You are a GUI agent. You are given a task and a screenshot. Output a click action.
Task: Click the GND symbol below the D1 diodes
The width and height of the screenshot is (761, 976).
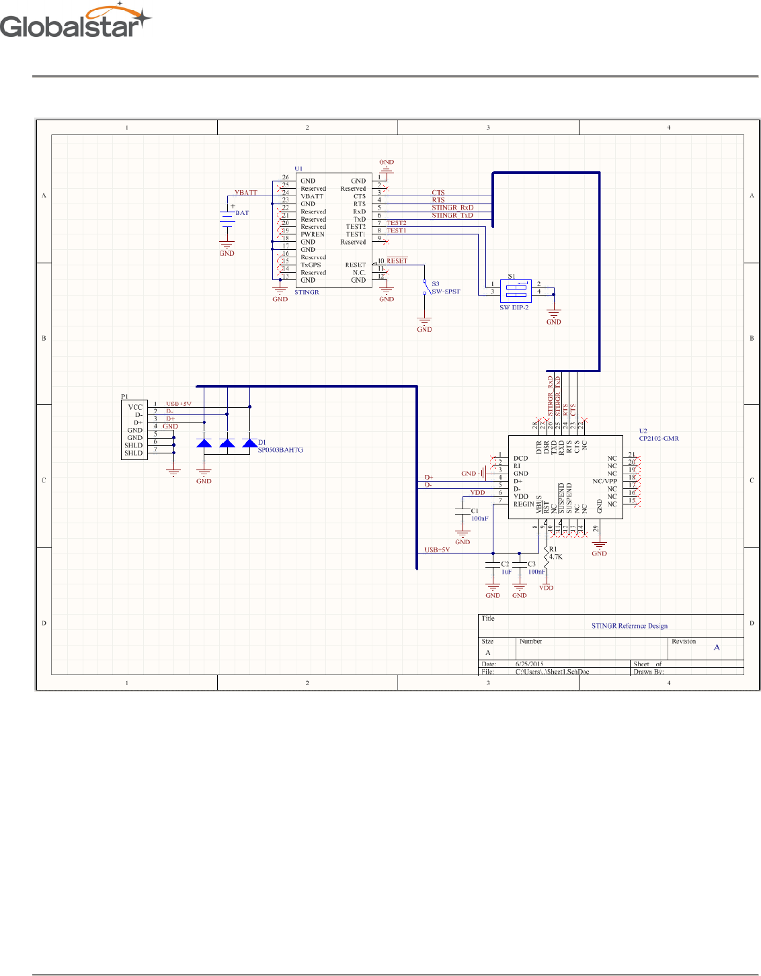coord(204,475)
